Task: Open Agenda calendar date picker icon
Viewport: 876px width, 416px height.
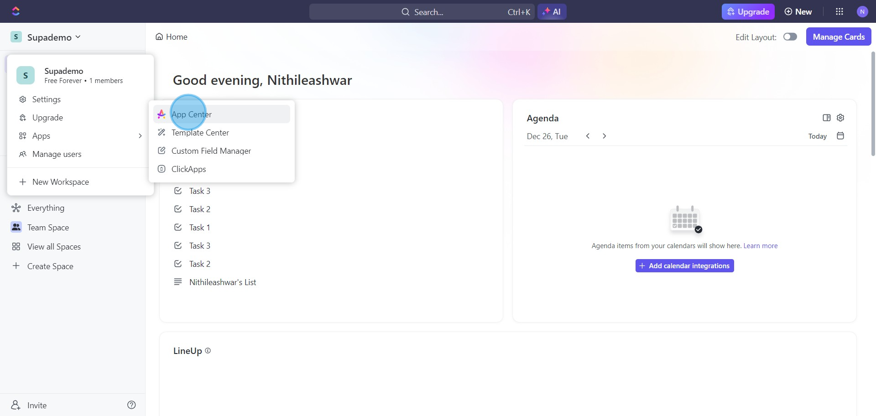Action: click(x=840, y=136)
